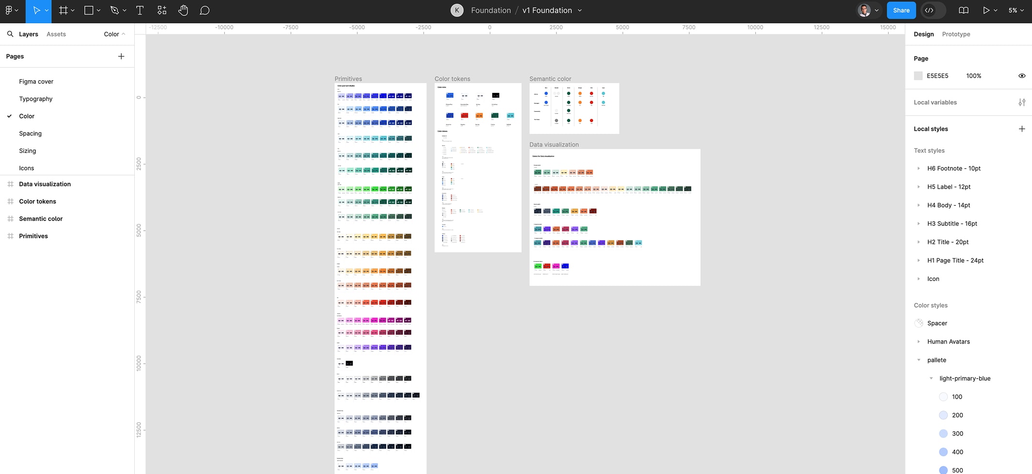Select the Primitives frame title on canvas
This screenshot has height=474, width=1032.
[348, 79]
